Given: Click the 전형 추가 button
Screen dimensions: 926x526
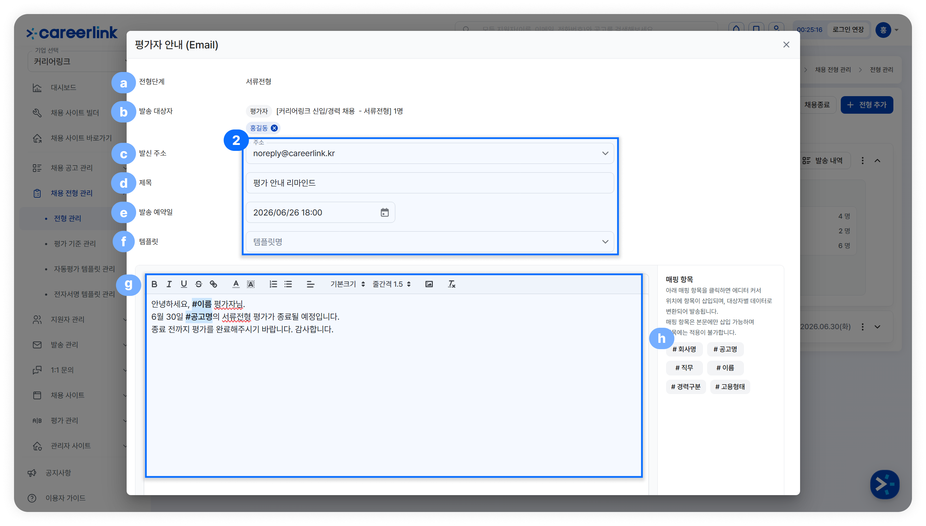Looking at the screenshot, I should [866, 105].
